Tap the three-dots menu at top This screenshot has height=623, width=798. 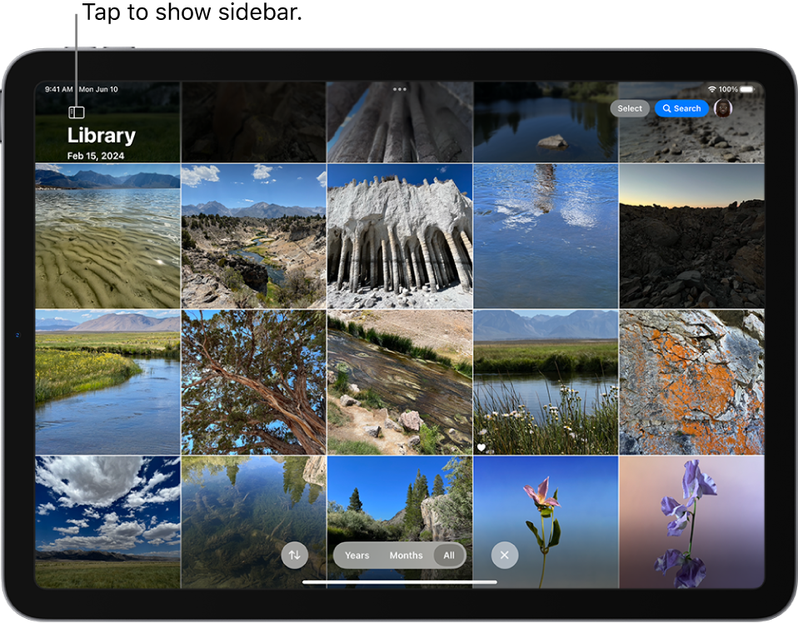tap(400, 89)
